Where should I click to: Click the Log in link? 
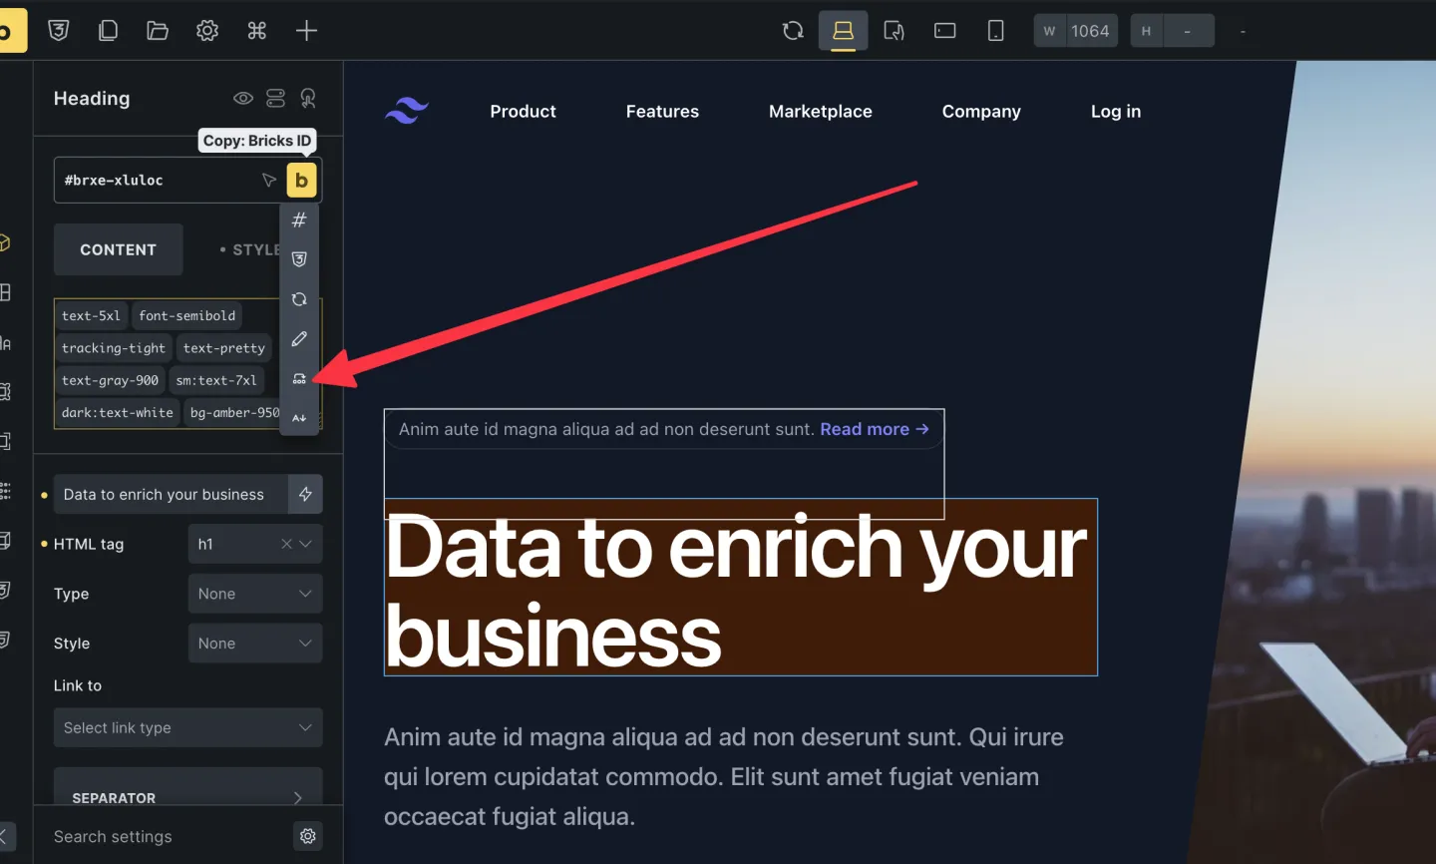point(1115,112)
